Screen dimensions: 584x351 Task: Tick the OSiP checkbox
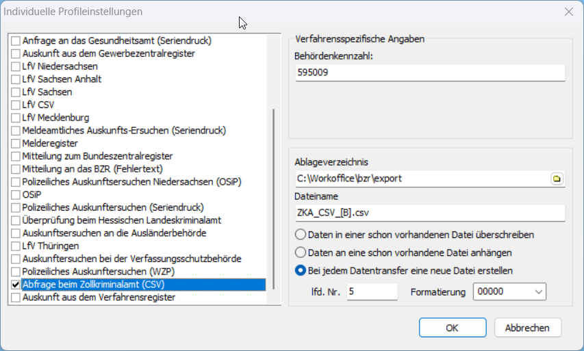point(16,195)
